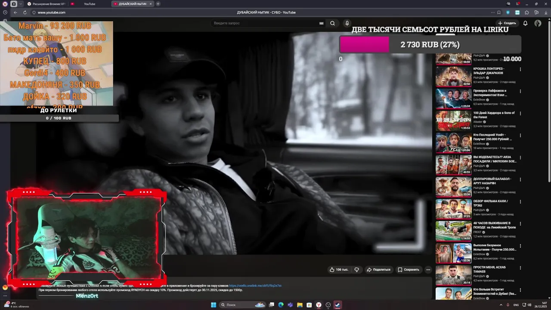The image size is (551, 310).
Task: Open browser history clock icon
Action: [5, 12]
